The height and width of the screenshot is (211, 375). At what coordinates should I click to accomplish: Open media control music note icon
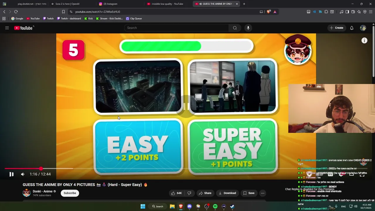point(341,12)
